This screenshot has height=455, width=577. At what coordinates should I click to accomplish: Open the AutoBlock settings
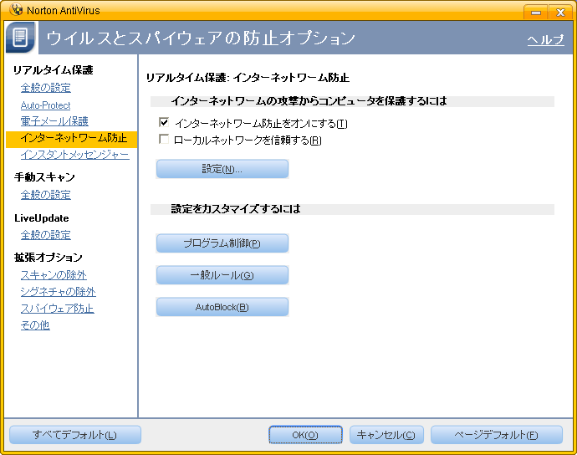(x=222, y=307)
